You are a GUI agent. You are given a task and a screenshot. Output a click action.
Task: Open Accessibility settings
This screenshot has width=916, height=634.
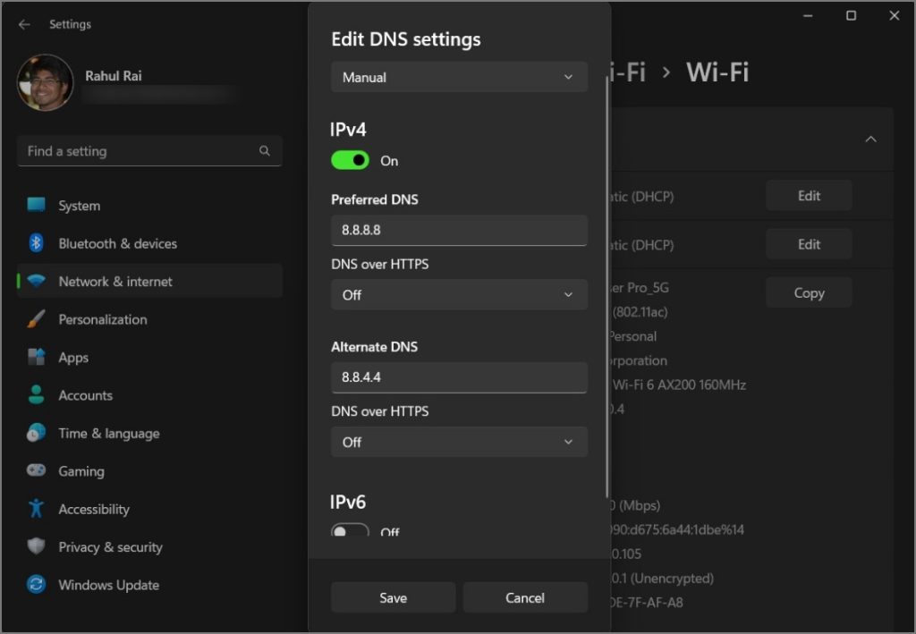(x=149, y=509)
